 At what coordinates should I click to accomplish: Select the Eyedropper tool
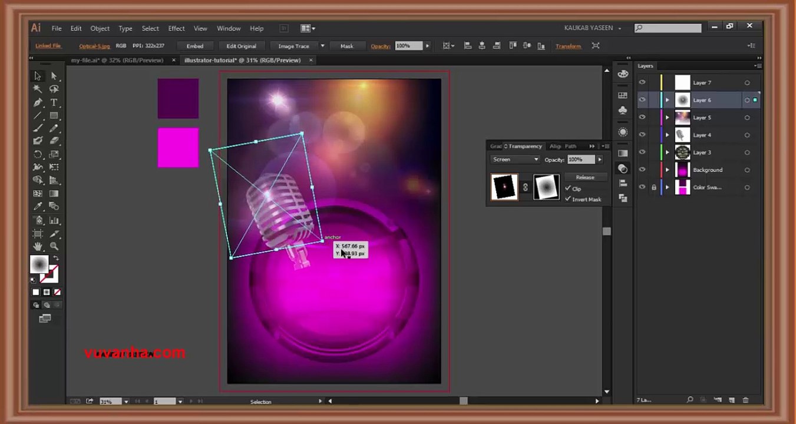pyautogui.click(x=38, y=206)
